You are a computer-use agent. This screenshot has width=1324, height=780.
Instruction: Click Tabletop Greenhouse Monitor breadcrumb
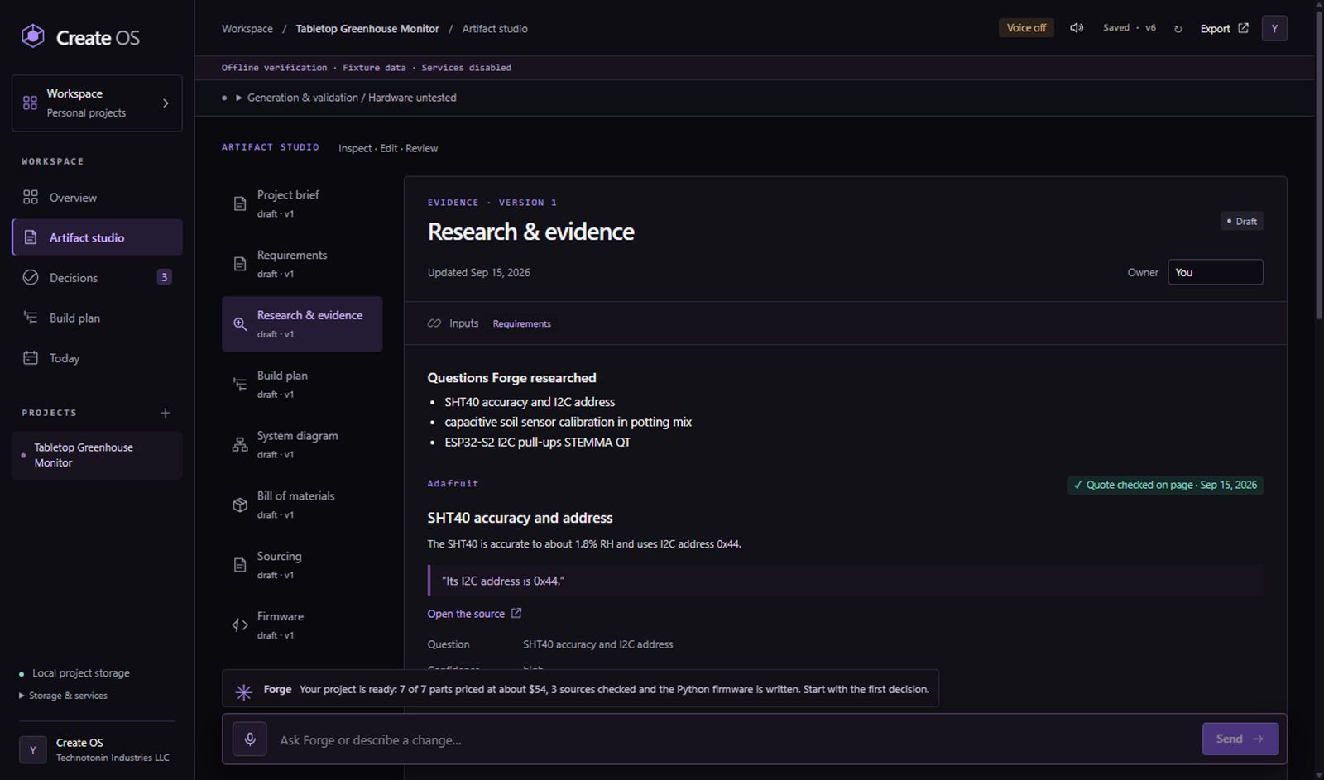367,28
